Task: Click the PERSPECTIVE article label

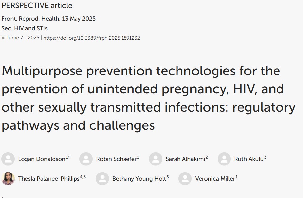Action: (x=37, y=5)
